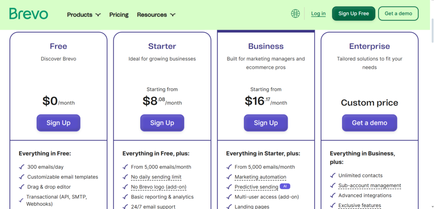Screen dimensions: 435x209
Task: Click checkmark icon next to 300 emails/day
Action: point(22,167)
